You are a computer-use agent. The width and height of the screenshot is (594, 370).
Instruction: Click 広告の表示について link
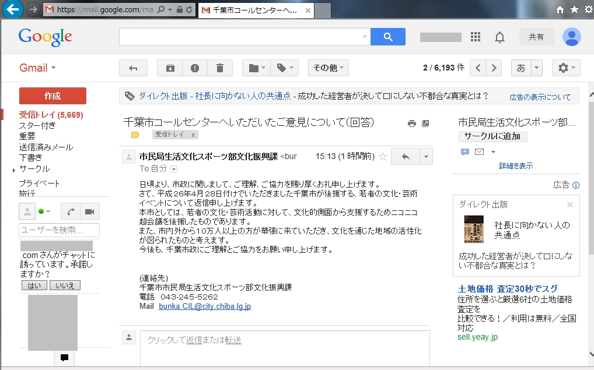(540, 97)
